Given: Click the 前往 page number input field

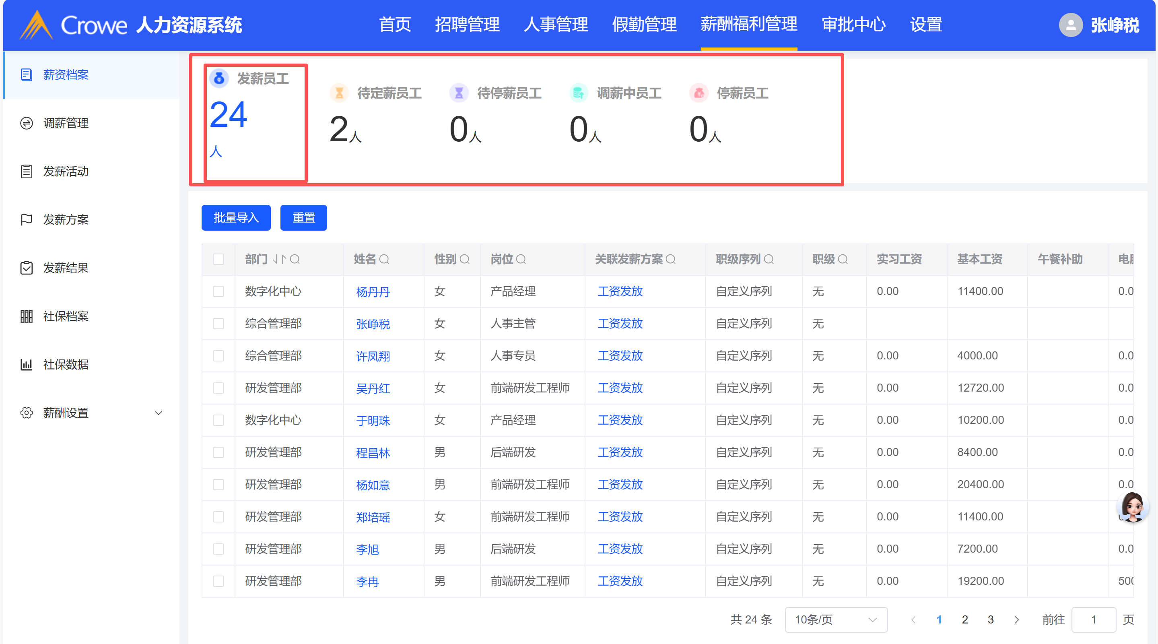Looking at the screenshot, I should pos(1093,620).
